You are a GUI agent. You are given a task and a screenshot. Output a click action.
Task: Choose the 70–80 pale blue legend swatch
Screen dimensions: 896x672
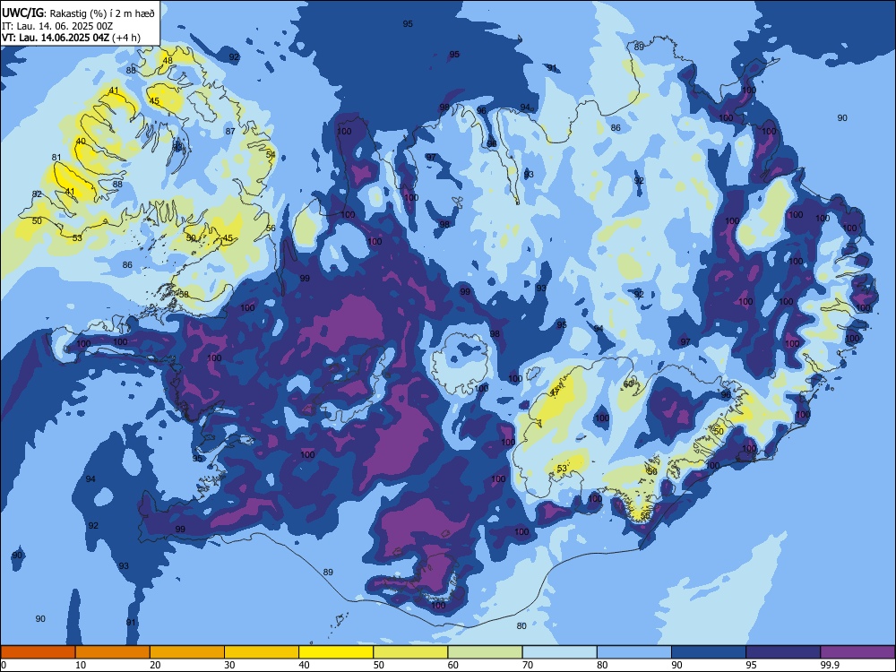click(x=559, y=652)
